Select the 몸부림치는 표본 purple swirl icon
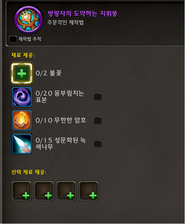 22,97
